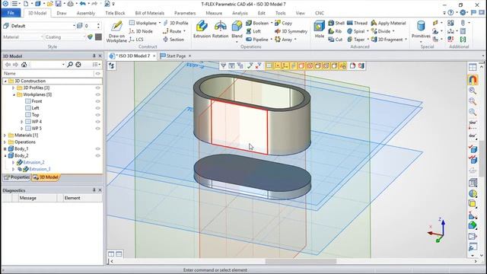Viewport: 487px width, 274px height.
Task: Switch to the Assembly ribbon tab
Action: [86, 13]
